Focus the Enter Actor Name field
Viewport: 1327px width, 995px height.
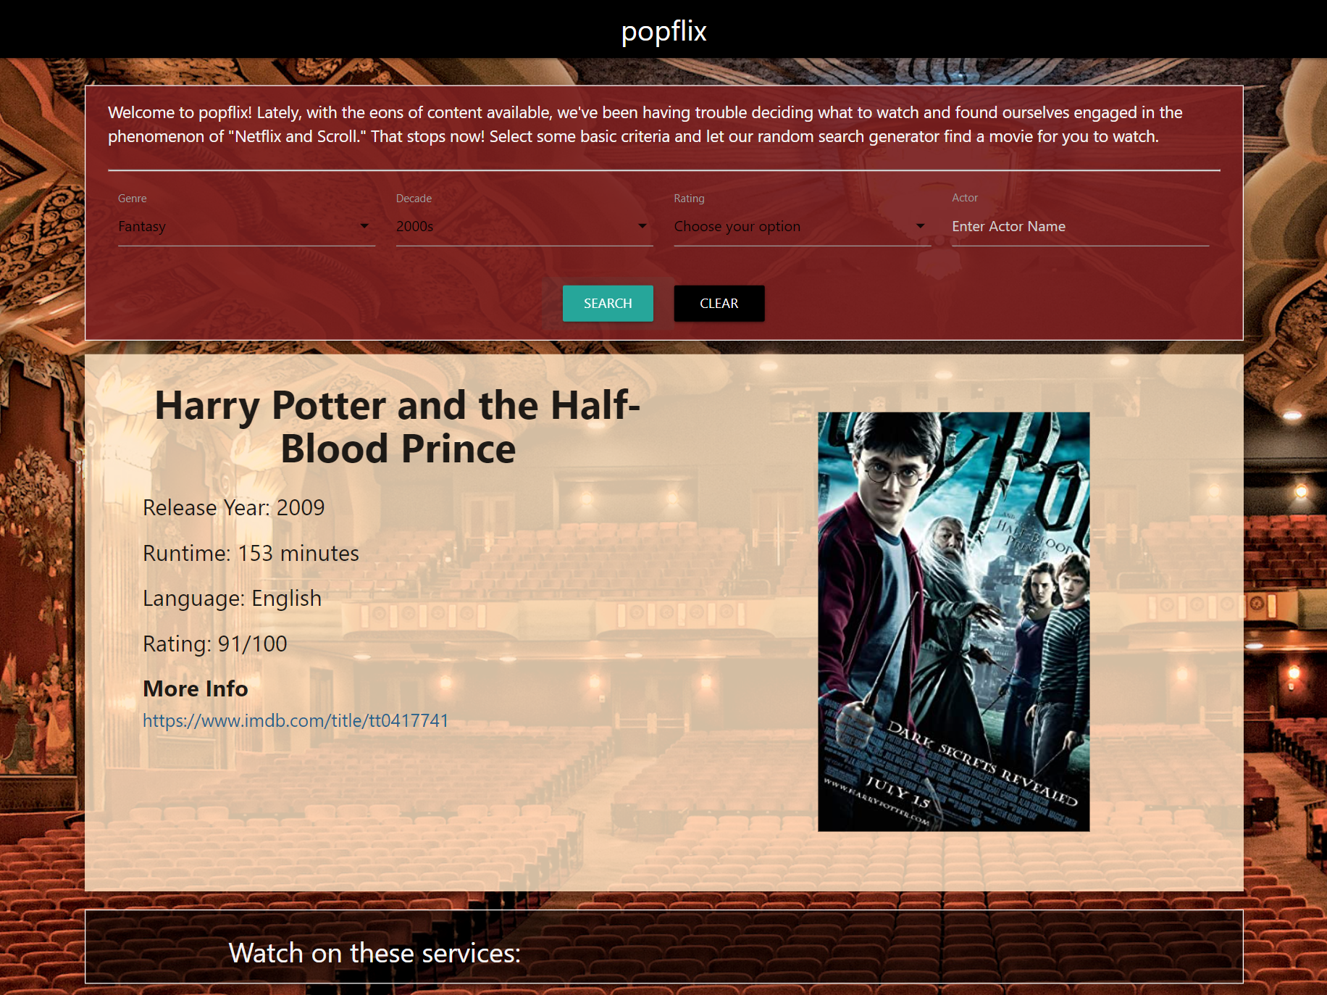[x=1081, y=227]
